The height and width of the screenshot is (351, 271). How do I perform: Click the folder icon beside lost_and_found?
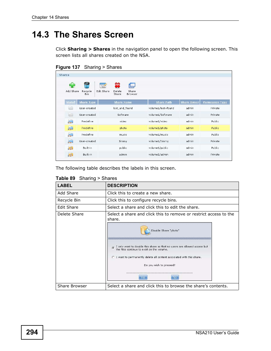pyautogui.click(x=70, y=108)
